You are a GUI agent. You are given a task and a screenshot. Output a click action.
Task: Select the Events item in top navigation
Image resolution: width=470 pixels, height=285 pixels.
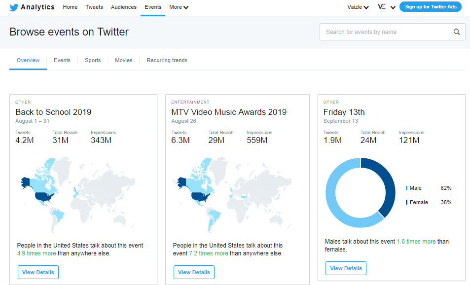153,7
